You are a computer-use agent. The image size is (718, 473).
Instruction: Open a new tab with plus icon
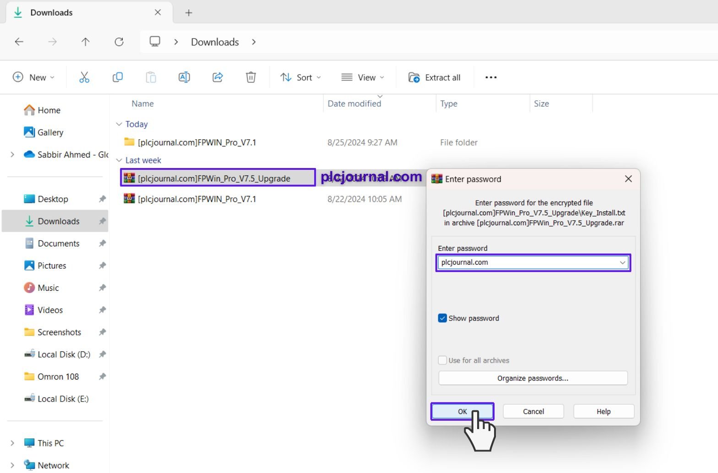(x=189, y=13)
